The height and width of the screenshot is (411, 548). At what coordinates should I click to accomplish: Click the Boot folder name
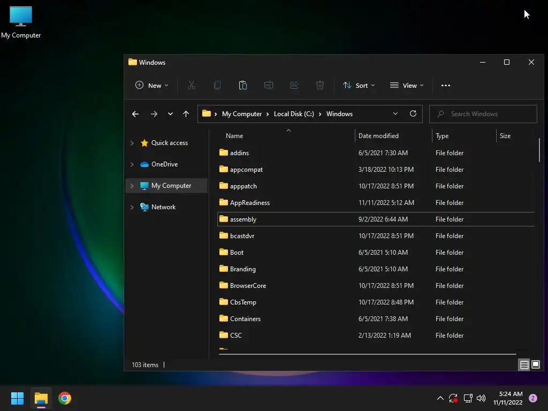(x=237, y=253)
